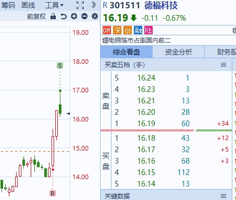Open 关键数据 panel menu icon
The height and width of the screenshot is (200, 236).
[x=223, y=196]
